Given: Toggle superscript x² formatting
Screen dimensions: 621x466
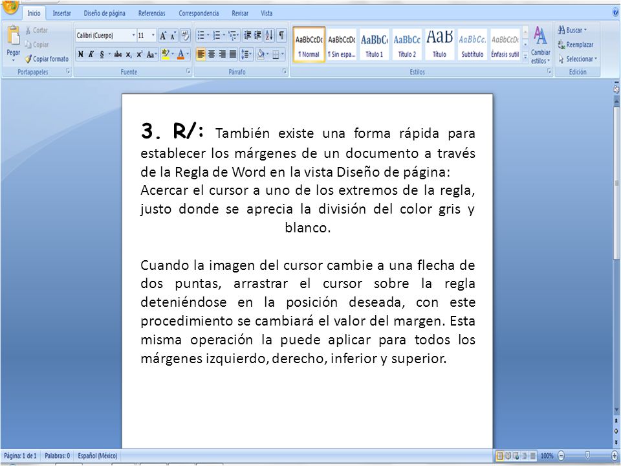Looking at the screenshot, I should point(140,54).
